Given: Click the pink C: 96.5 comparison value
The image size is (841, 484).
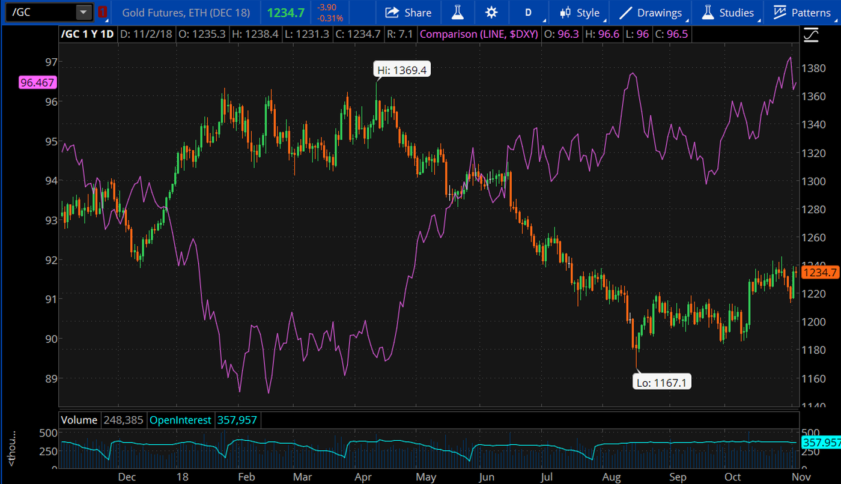Looking at the screenshot, I should [670, 34].
